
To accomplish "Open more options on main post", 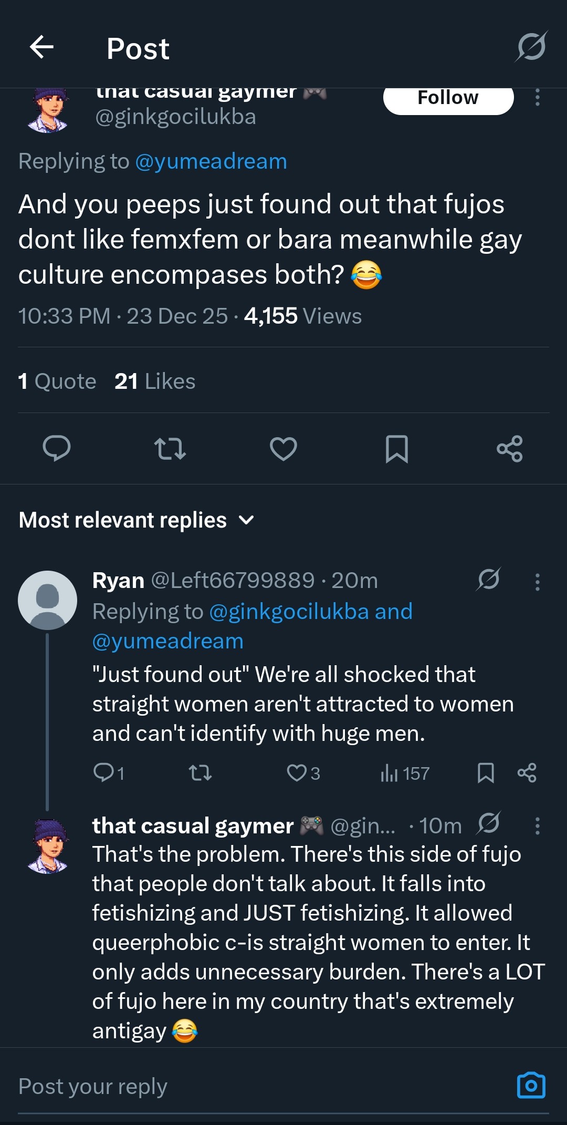I will (537, 98).
